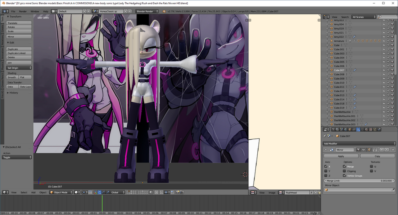Collapse the Mirror modifier panel triangle

326,149
